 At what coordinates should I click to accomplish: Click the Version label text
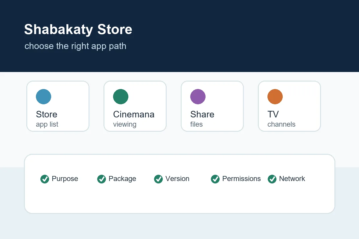coord(177,179)
